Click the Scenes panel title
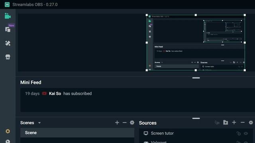The image size is (255, 143). tap(27, 123)
